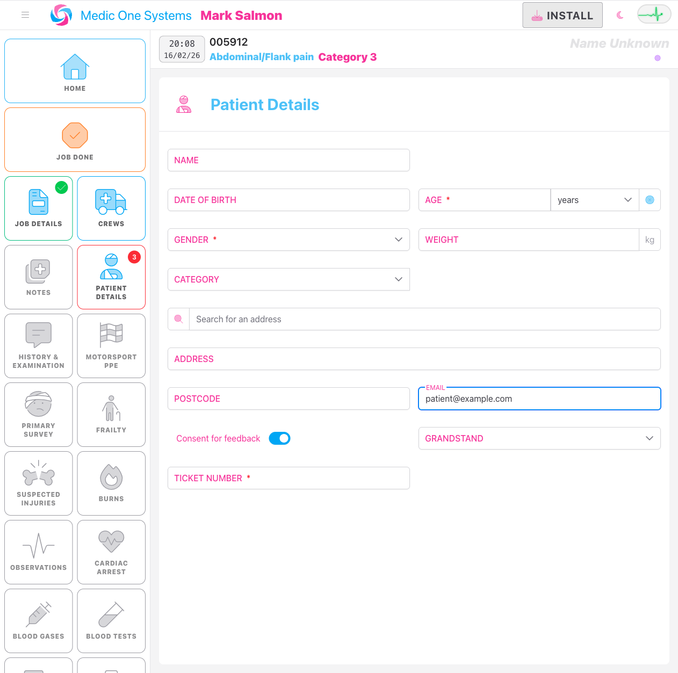
Task: Click the moon dark mode toggle
Action: (x=620, y=15)
